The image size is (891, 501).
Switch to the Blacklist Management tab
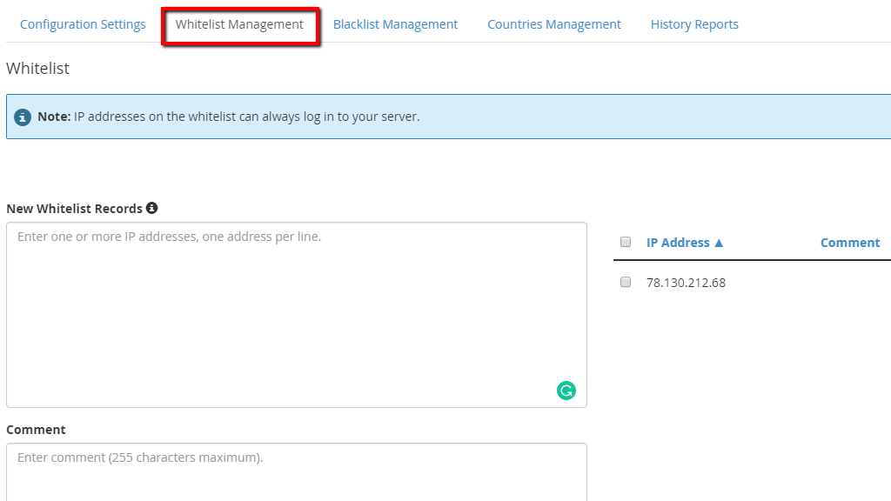[395, 24]
